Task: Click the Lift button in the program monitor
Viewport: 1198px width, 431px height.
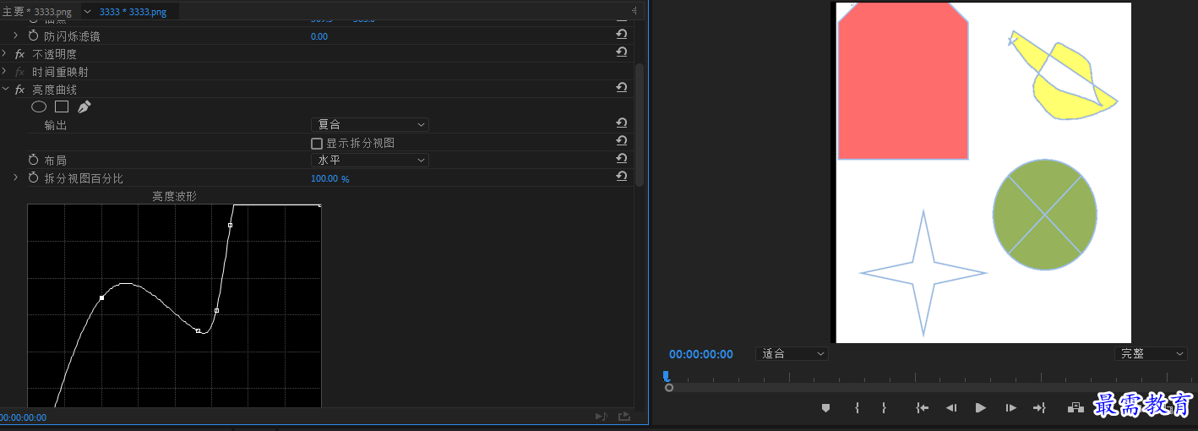Action: (1075, 407)
